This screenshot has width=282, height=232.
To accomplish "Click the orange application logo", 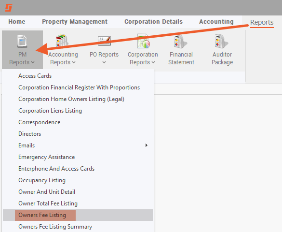I will 9,8.
